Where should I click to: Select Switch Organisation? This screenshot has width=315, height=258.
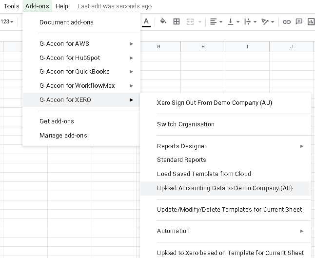point(225,124)
